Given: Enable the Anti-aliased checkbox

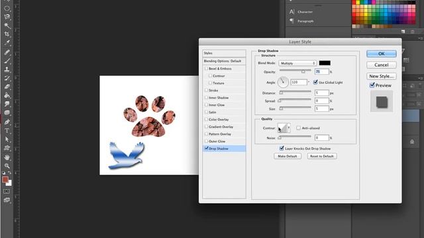Looking at the screenshot, I should (x=298, y=128).
